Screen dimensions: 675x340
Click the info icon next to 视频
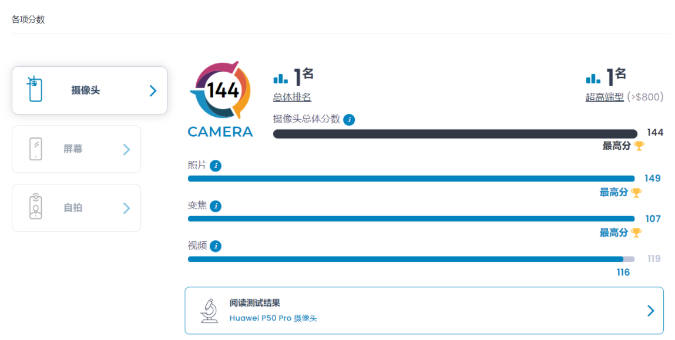(216, 246)
